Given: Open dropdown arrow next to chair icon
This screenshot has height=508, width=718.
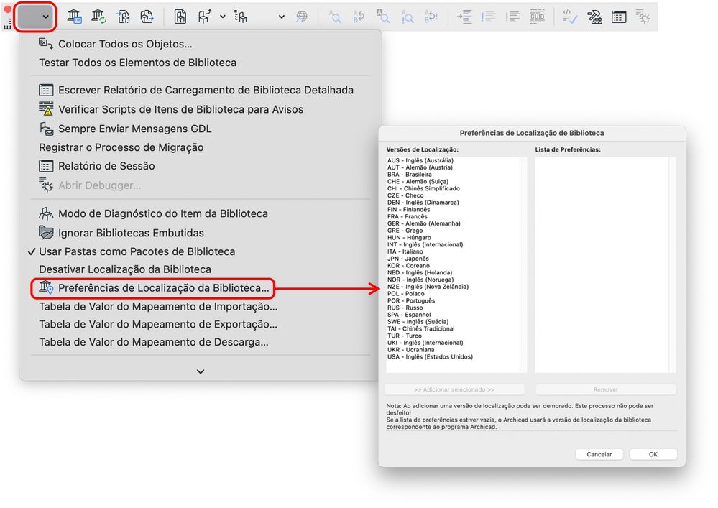Looking at the screenshot, I should click(x=223, y=17).
